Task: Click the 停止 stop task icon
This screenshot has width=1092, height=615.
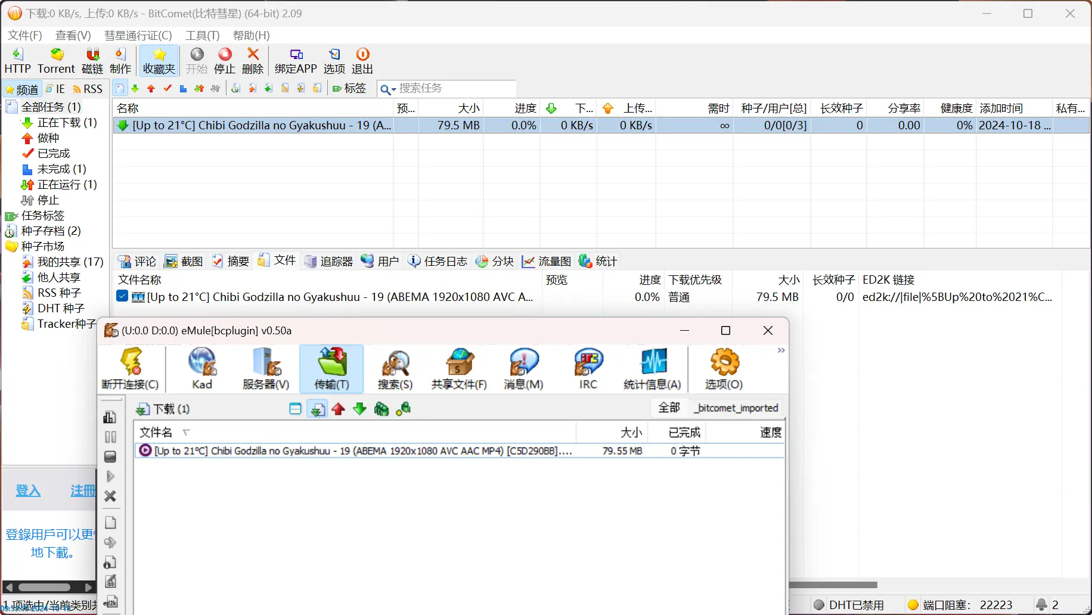Action: coord(225,61)
